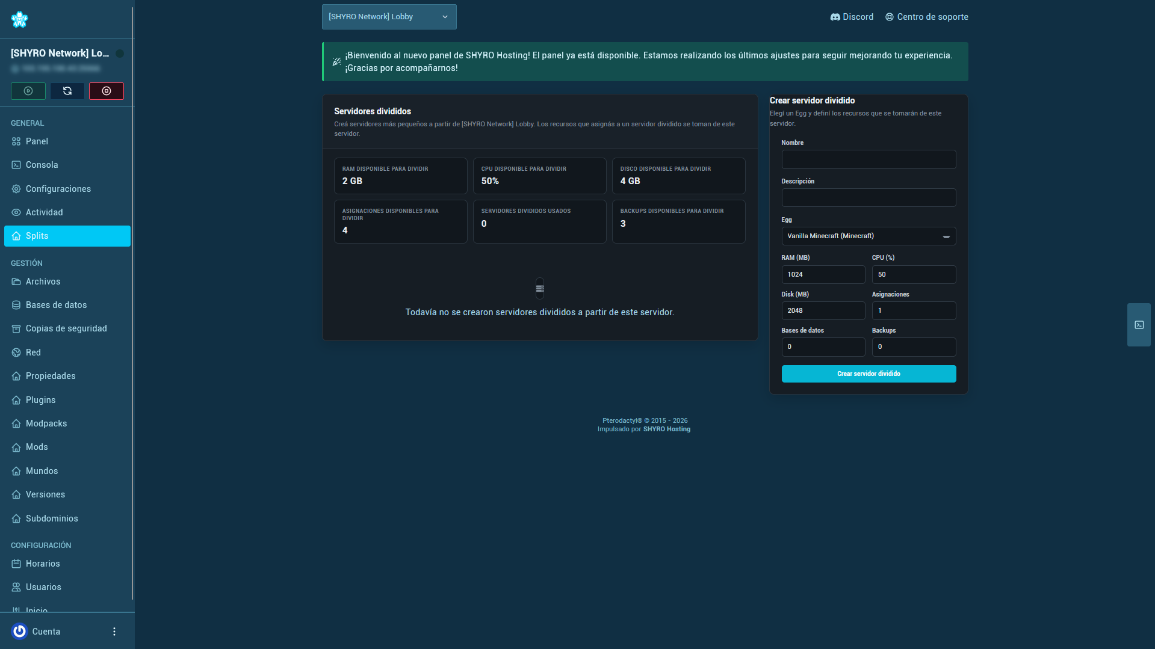1155x649 pixels.
Task: Restart the server with the refresh icon
Action: click(67, 91)
